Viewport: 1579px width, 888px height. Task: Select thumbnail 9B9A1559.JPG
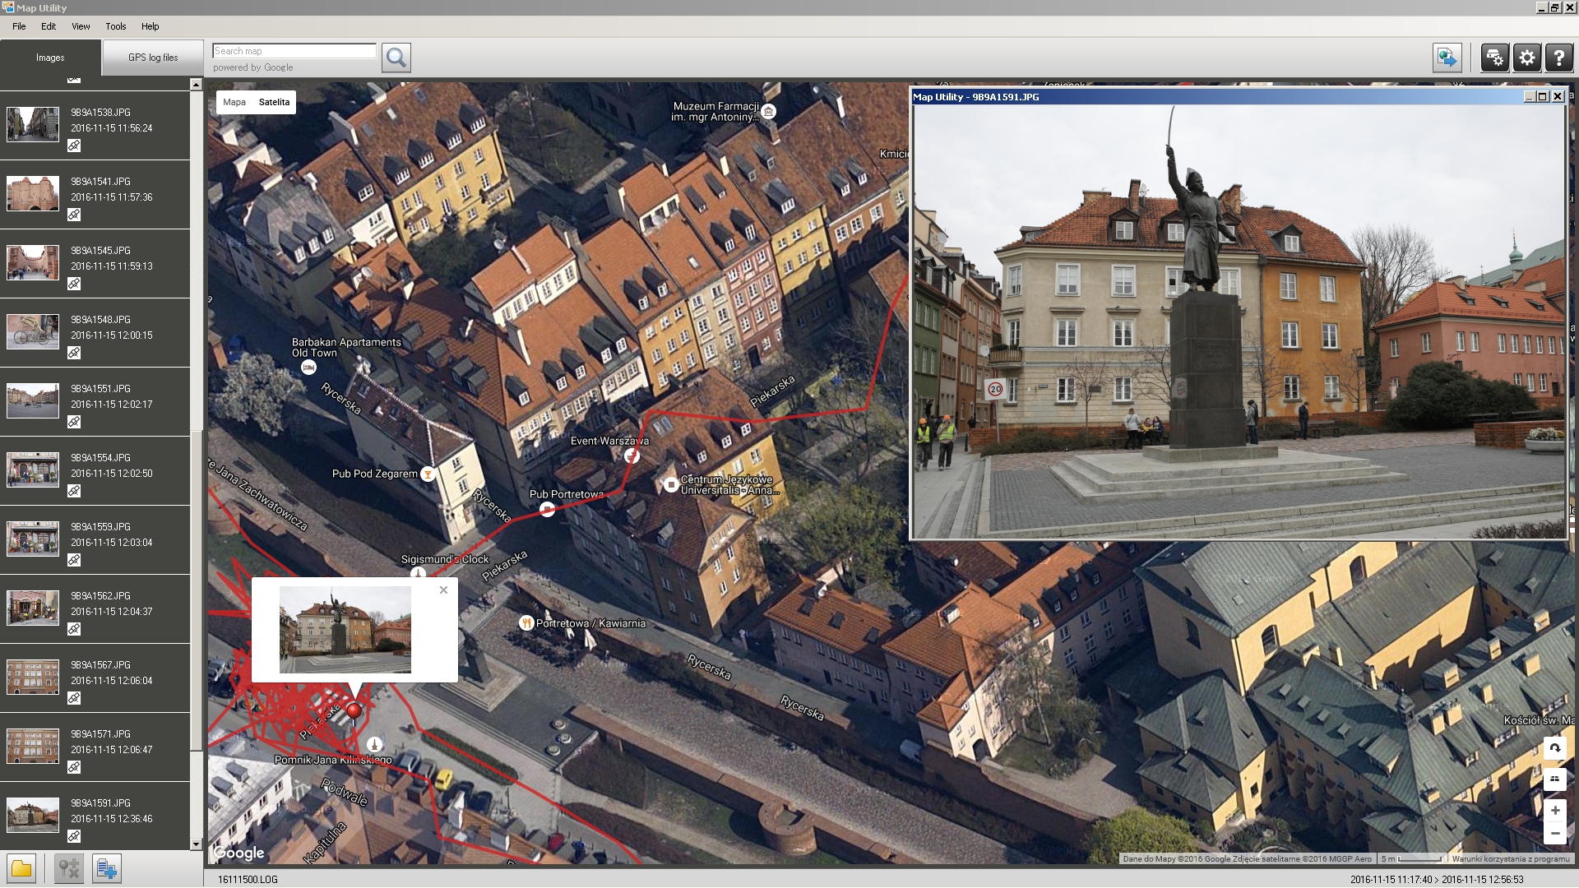[x=33, y=539]
